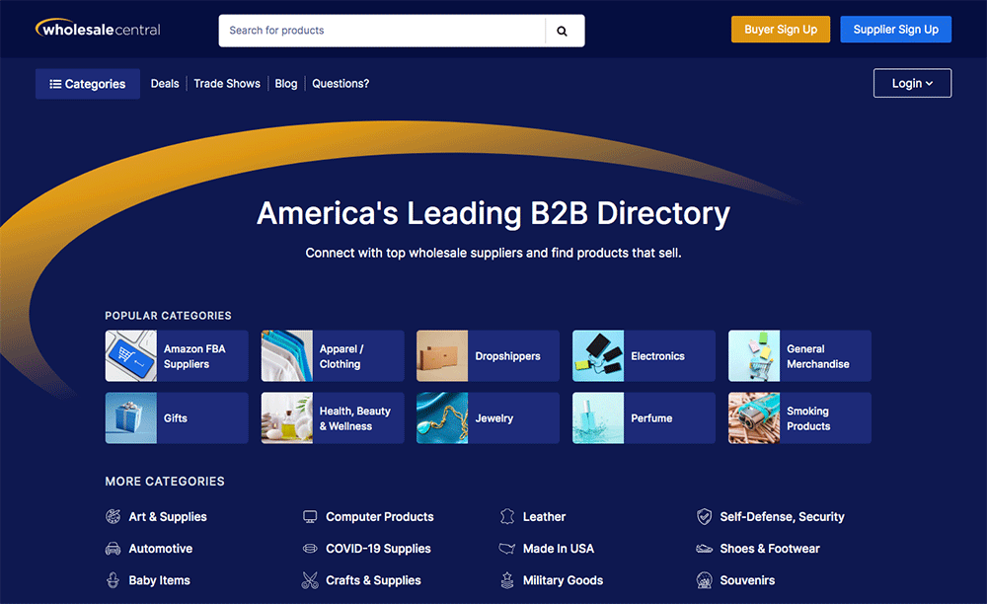This screenshot has height=604, width=987.
Task: Click the Crafts & Supplies scissors icon
Action: pyautogui.click(x=310, y=580)
